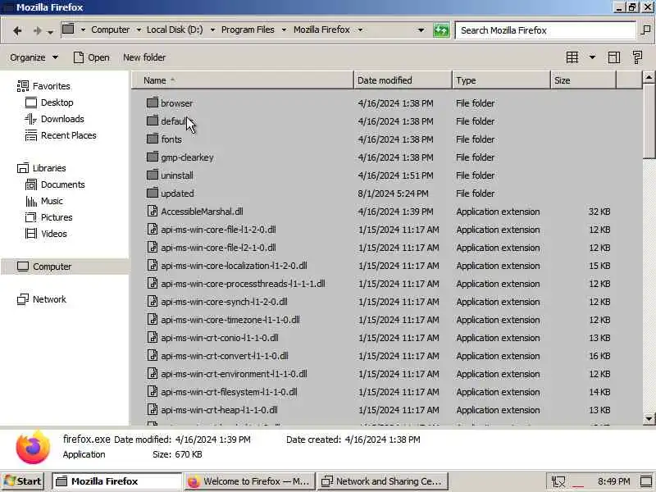
Task: Click api-ms-win-core-file-l2-1-0.dll file name
Action: (218, 248)
